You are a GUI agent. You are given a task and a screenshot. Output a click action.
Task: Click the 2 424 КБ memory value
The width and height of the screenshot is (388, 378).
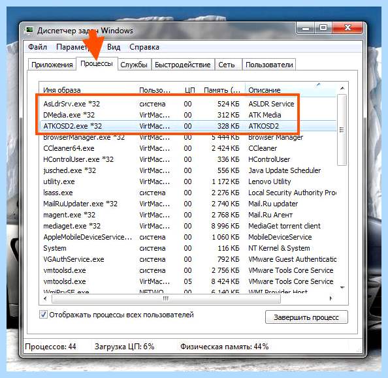click(x=225, y=148)
